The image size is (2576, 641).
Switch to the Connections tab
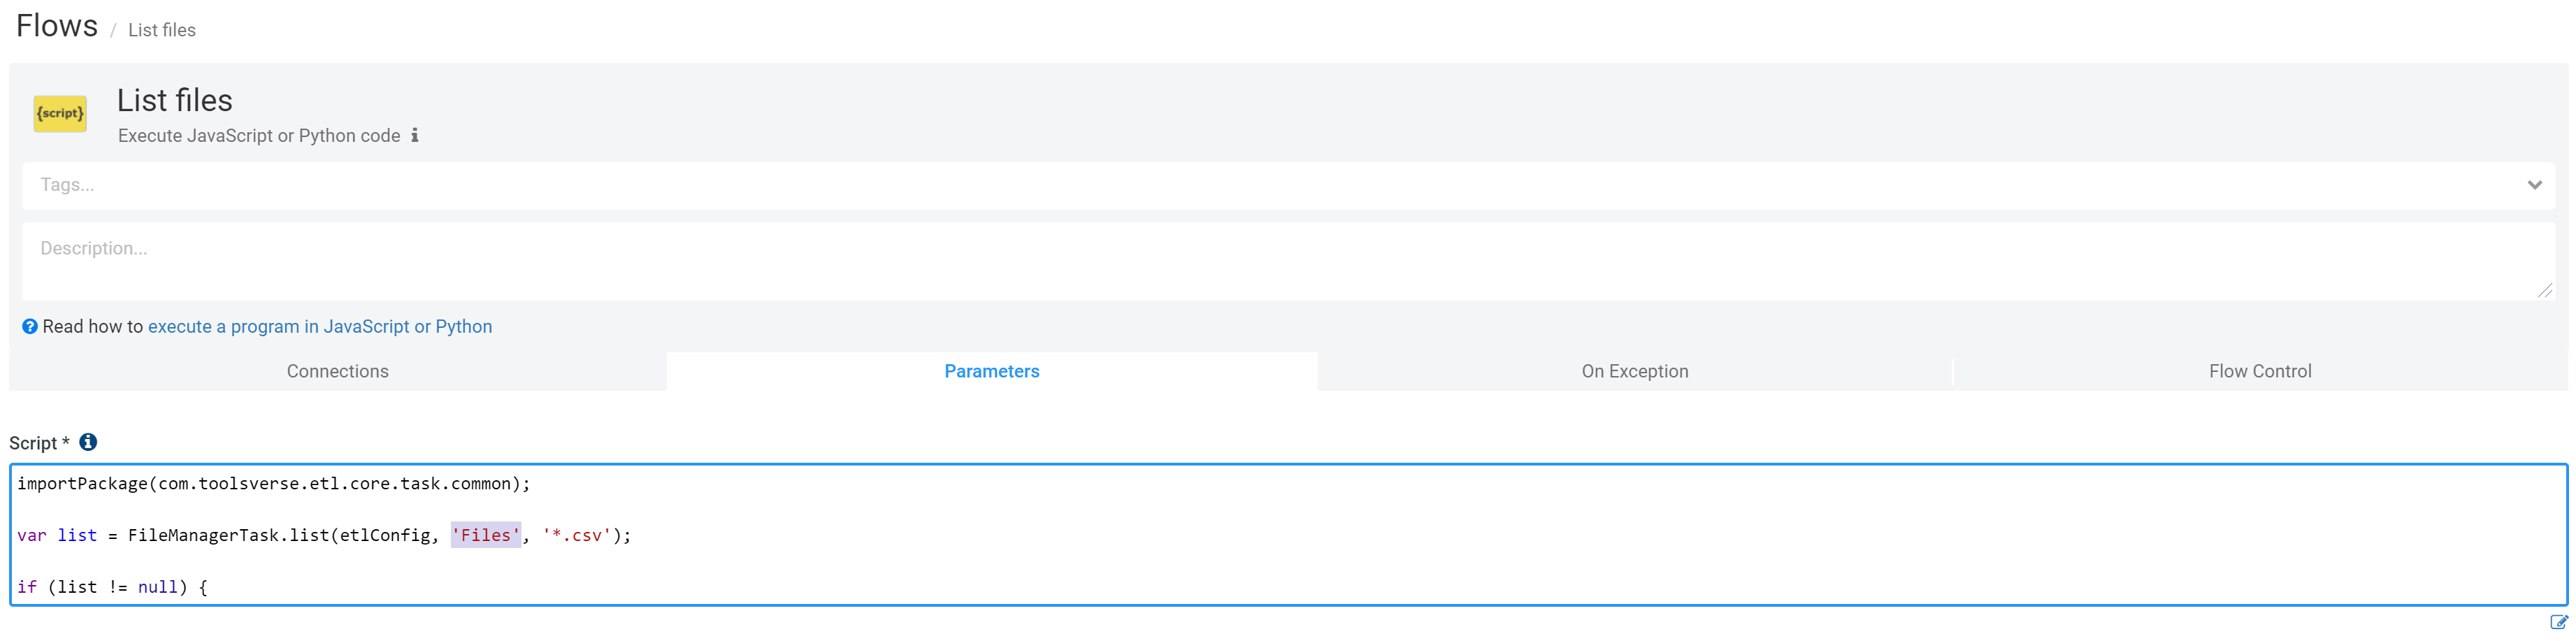338,371
